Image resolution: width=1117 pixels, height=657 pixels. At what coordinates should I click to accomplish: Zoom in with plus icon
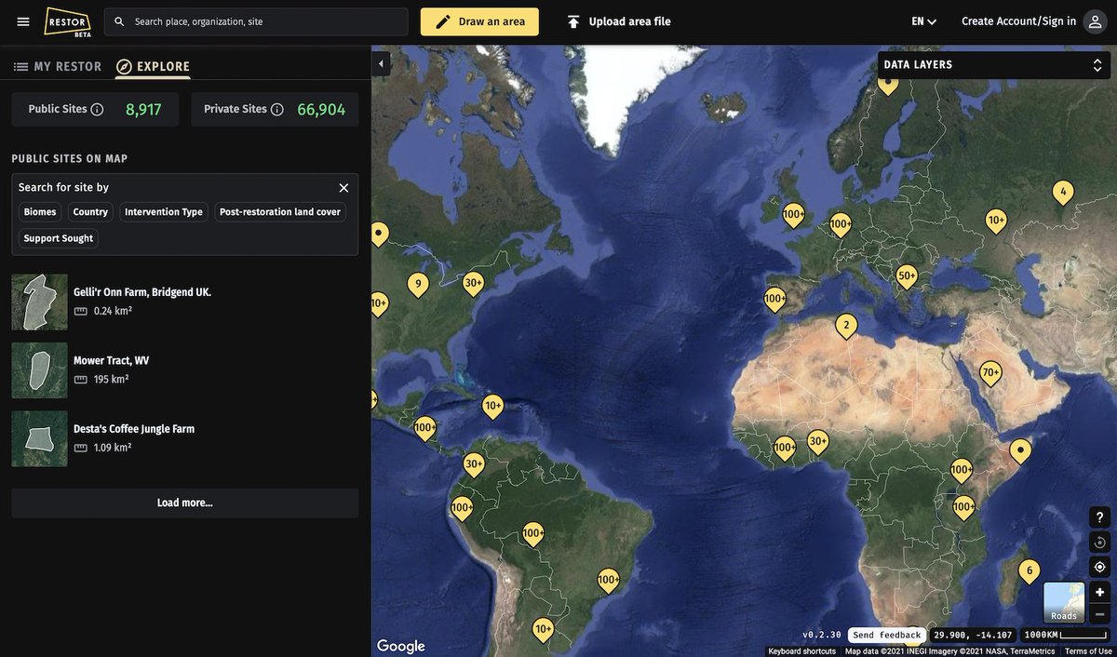pyautogui.click(x=1099, y=592)
